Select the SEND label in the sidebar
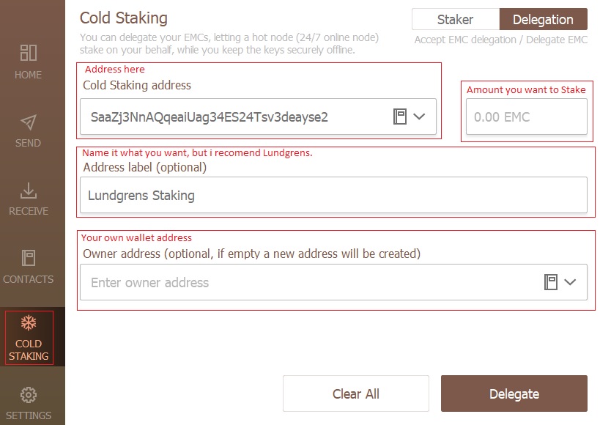 pyautogui.click(x=28, y=143)
